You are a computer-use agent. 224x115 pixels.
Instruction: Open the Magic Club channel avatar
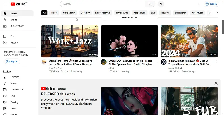pyautogui.click(x=164, y=62)
